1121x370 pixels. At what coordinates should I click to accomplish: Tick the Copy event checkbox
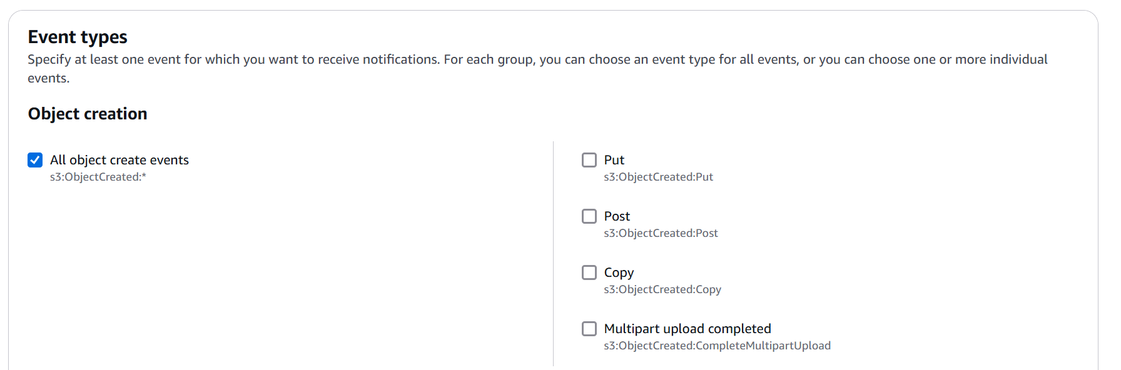pos(589,272)
